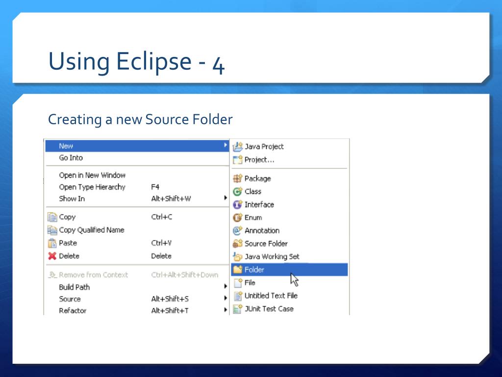Select Untitled Text File entry
Screen dimensions: 502x377
coord(289,296)
